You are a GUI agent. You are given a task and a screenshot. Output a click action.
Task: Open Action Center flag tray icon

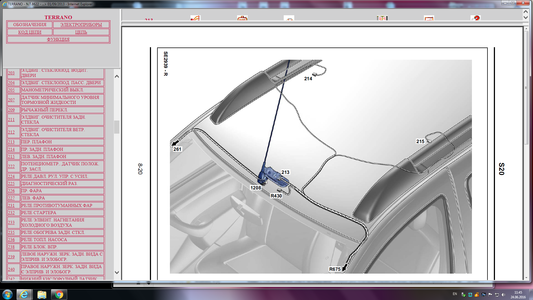(x=490, y=294)
